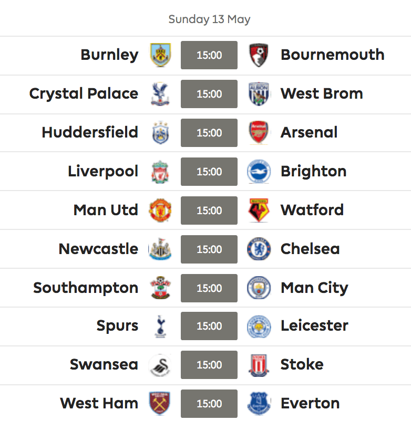Click the Swansea swan crest

(x=160, y=365)
